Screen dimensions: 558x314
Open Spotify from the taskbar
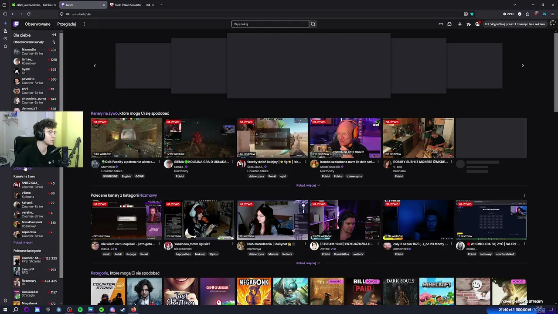point(80,310)
